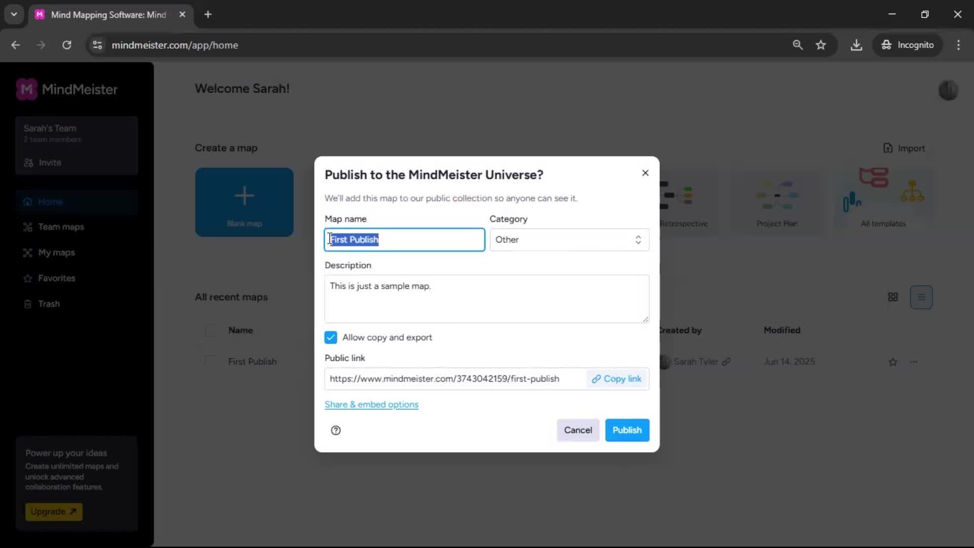Open the three-dot menu for First Publish
974x548 pixels.
pyautogui.click(x=914, y=362)
